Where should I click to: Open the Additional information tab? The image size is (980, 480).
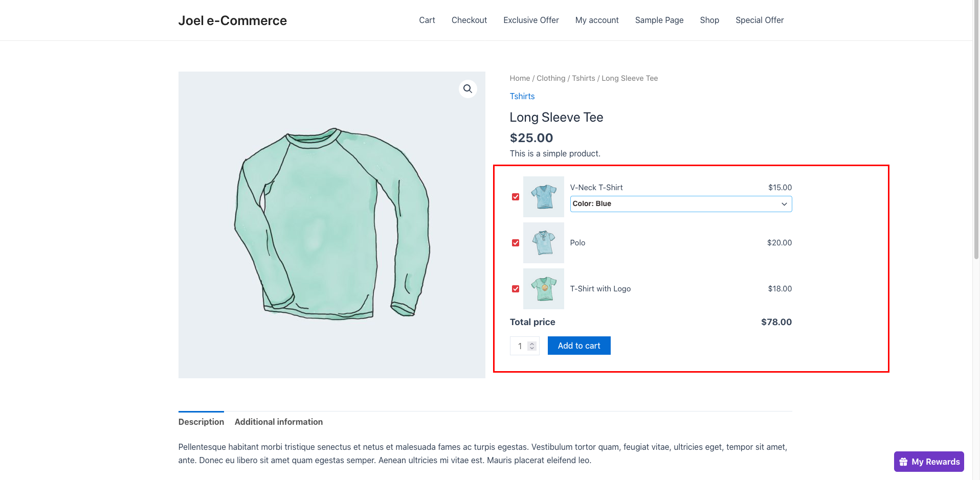(x=279, y=422)
